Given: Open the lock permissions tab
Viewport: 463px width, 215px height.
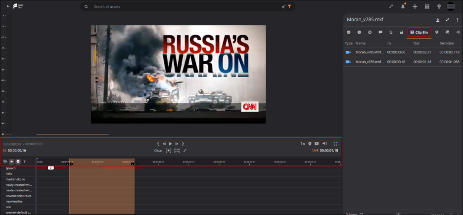Looking at the screenshot, I should pos(402,32).
